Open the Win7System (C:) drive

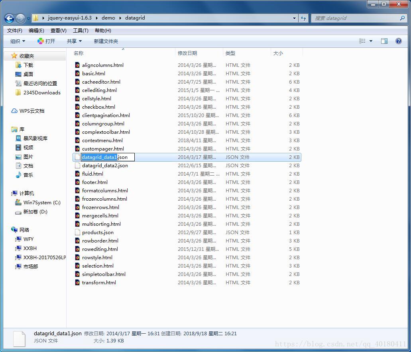(x=42, y=203)
